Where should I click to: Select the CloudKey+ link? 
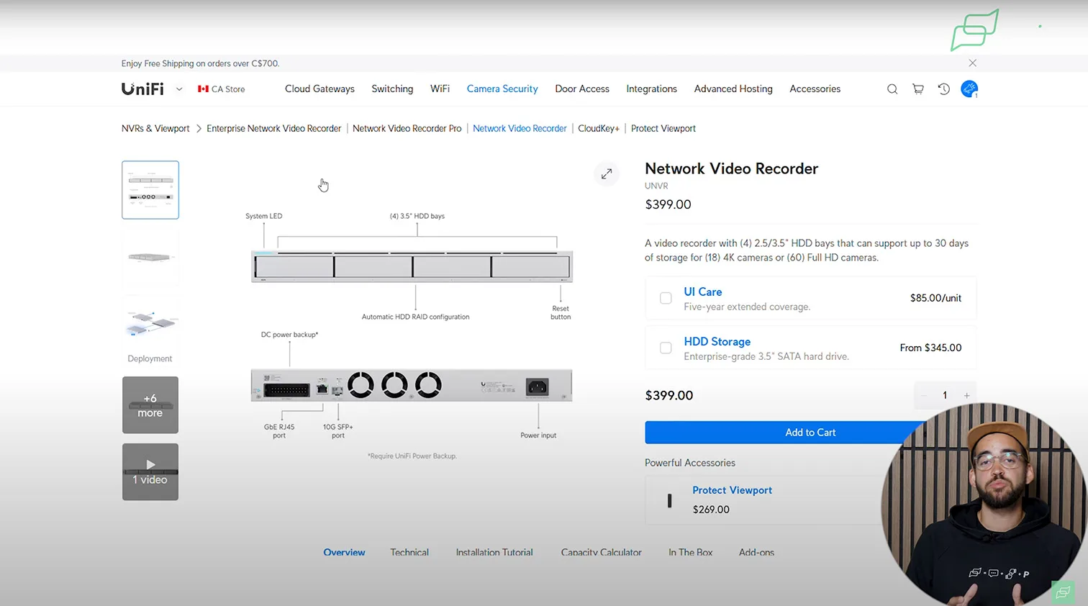pyautogui.click(x=599, y=129)
